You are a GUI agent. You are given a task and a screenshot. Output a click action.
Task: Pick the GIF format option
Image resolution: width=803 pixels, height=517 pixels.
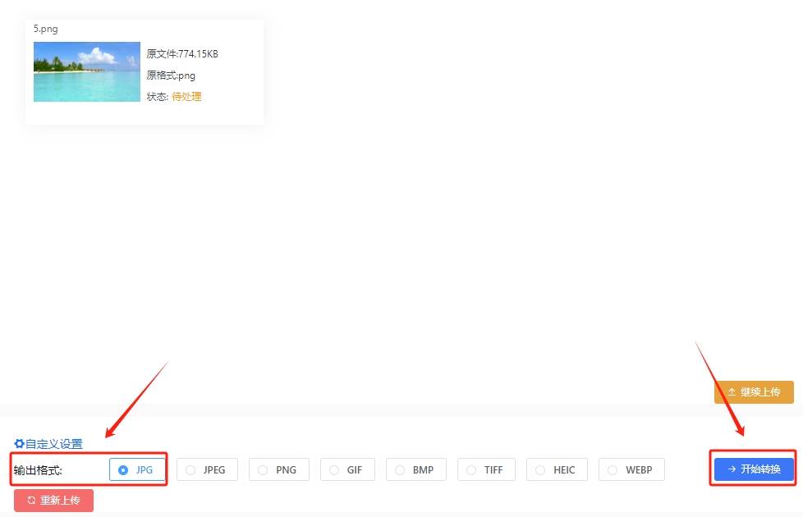[347, 469]
